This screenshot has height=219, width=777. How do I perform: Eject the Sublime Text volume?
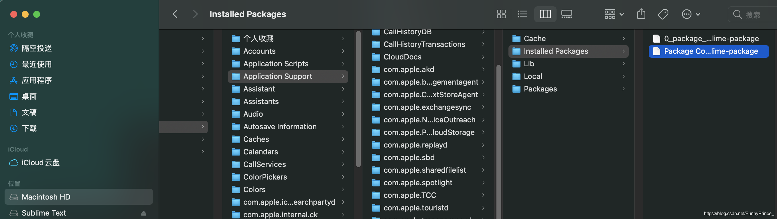tap(144, 213)
